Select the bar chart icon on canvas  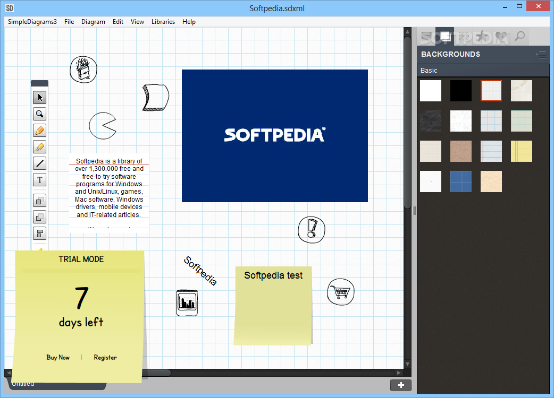click(187, 303)
